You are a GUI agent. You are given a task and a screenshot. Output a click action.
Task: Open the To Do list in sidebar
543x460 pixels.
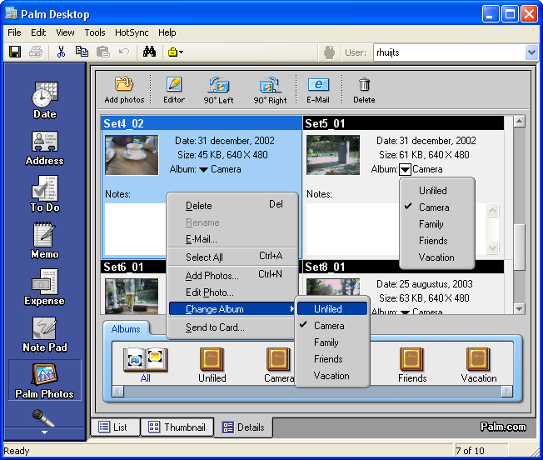pyautogui.click(x=45, y=194)
